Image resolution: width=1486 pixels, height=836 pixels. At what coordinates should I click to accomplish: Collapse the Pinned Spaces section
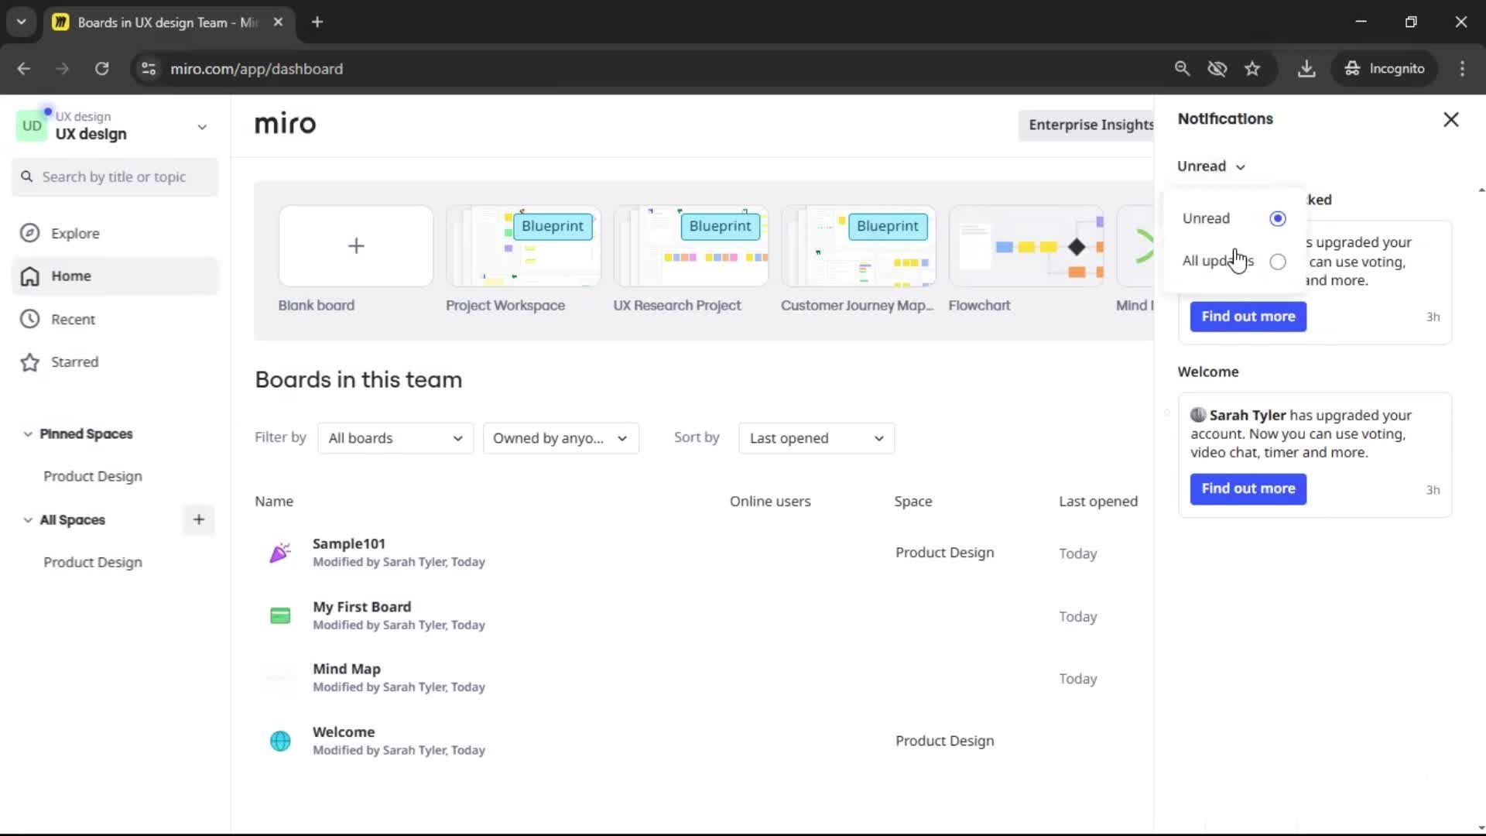[x=28, y=434]
